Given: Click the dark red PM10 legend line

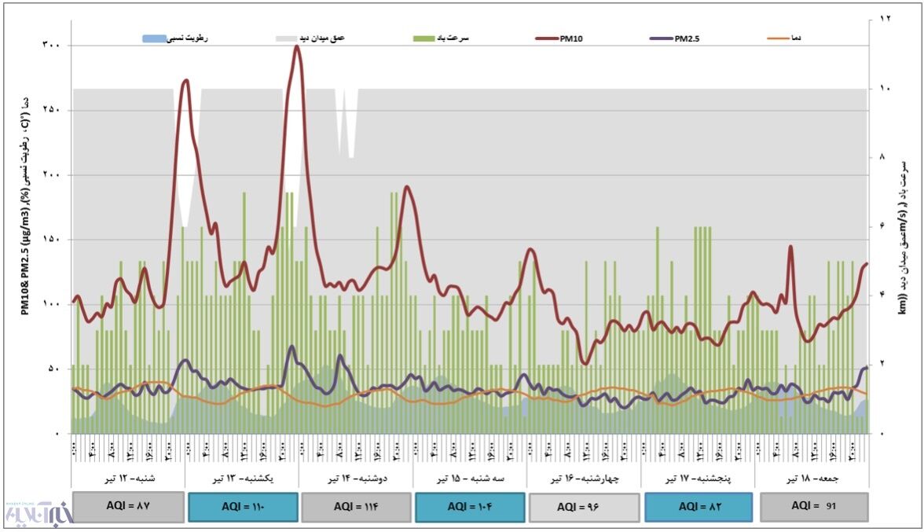Looking at the screenshot, I should click(547, 39).
